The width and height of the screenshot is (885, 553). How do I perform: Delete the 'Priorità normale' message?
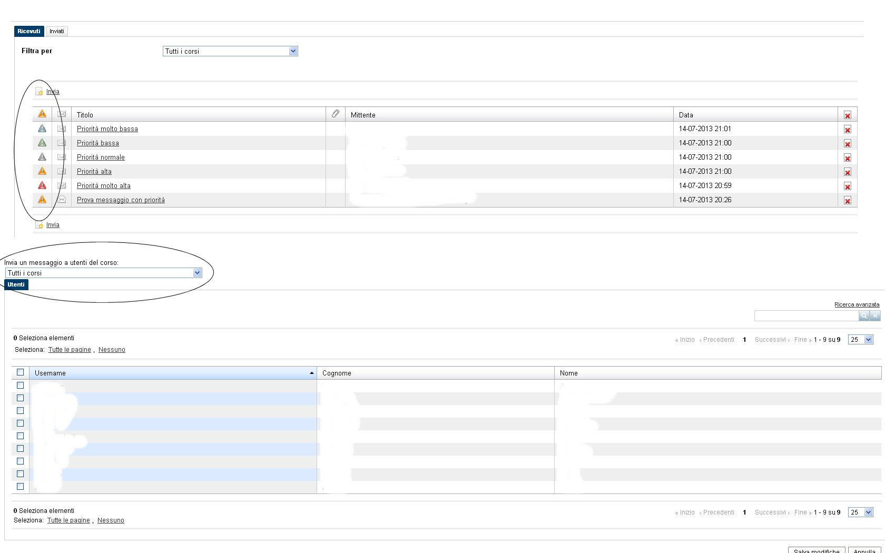[847, 158]
